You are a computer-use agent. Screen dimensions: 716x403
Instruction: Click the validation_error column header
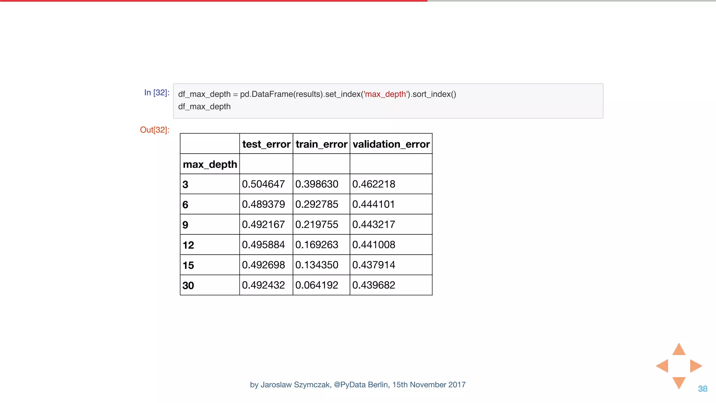point(391,144)
